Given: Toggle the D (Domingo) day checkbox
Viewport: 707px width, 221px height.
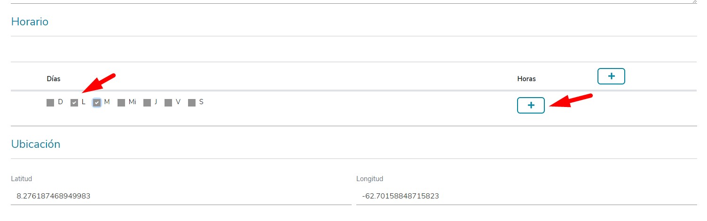Looking at the screenshot, I should coord(50,103).
